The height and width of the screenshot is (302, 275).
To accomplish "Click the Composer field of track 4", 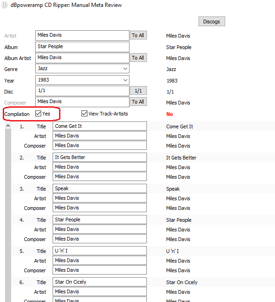I will pos(99,239).
